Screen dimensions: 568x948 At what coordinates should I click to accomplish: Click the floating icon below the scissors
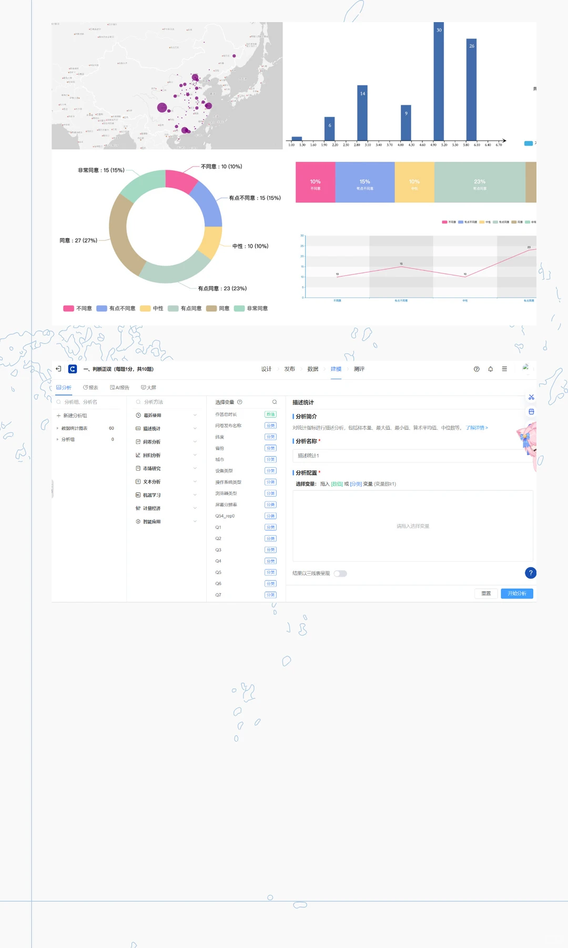(x=531, y=412)
